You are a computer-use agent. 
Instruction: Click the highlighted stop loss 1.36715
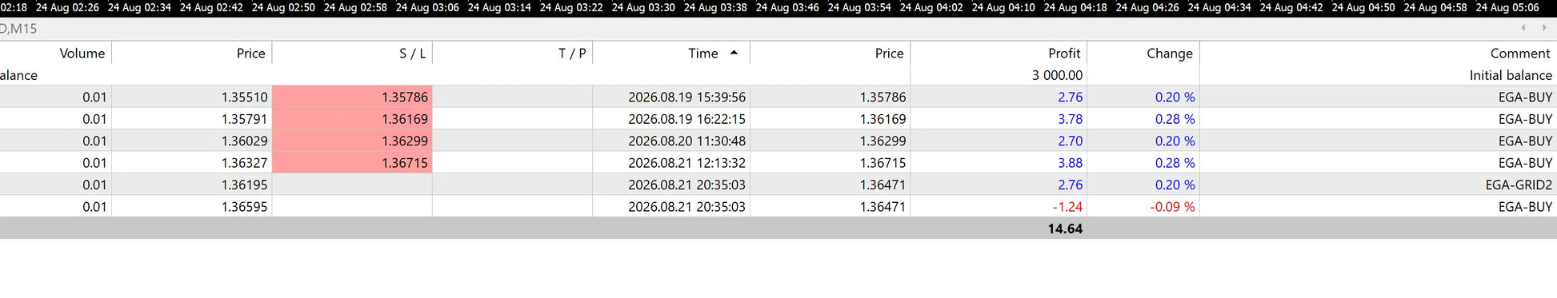coord(352,162)
